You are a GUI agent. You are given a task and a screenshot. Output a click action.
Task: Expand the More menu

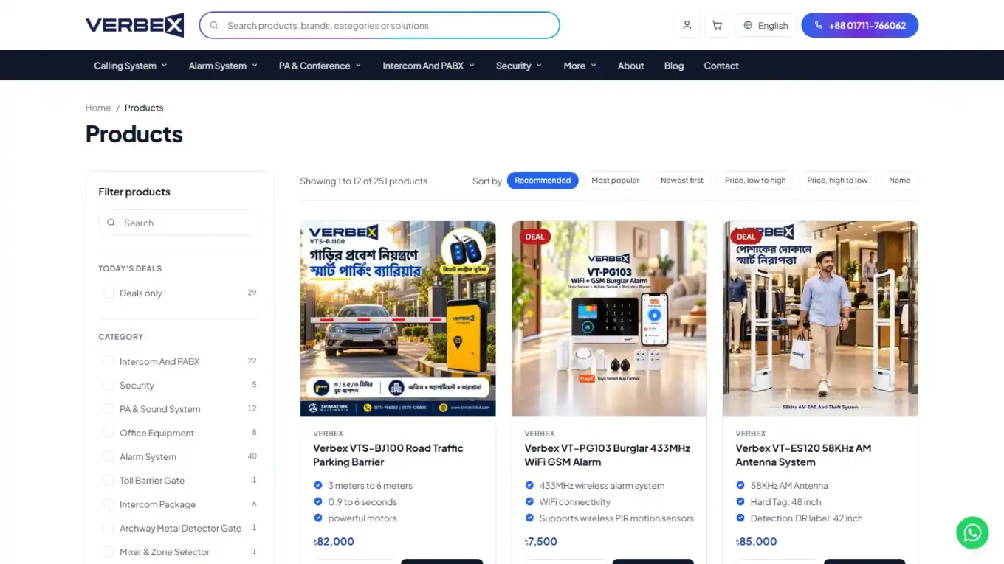click(x=580, y=66)
